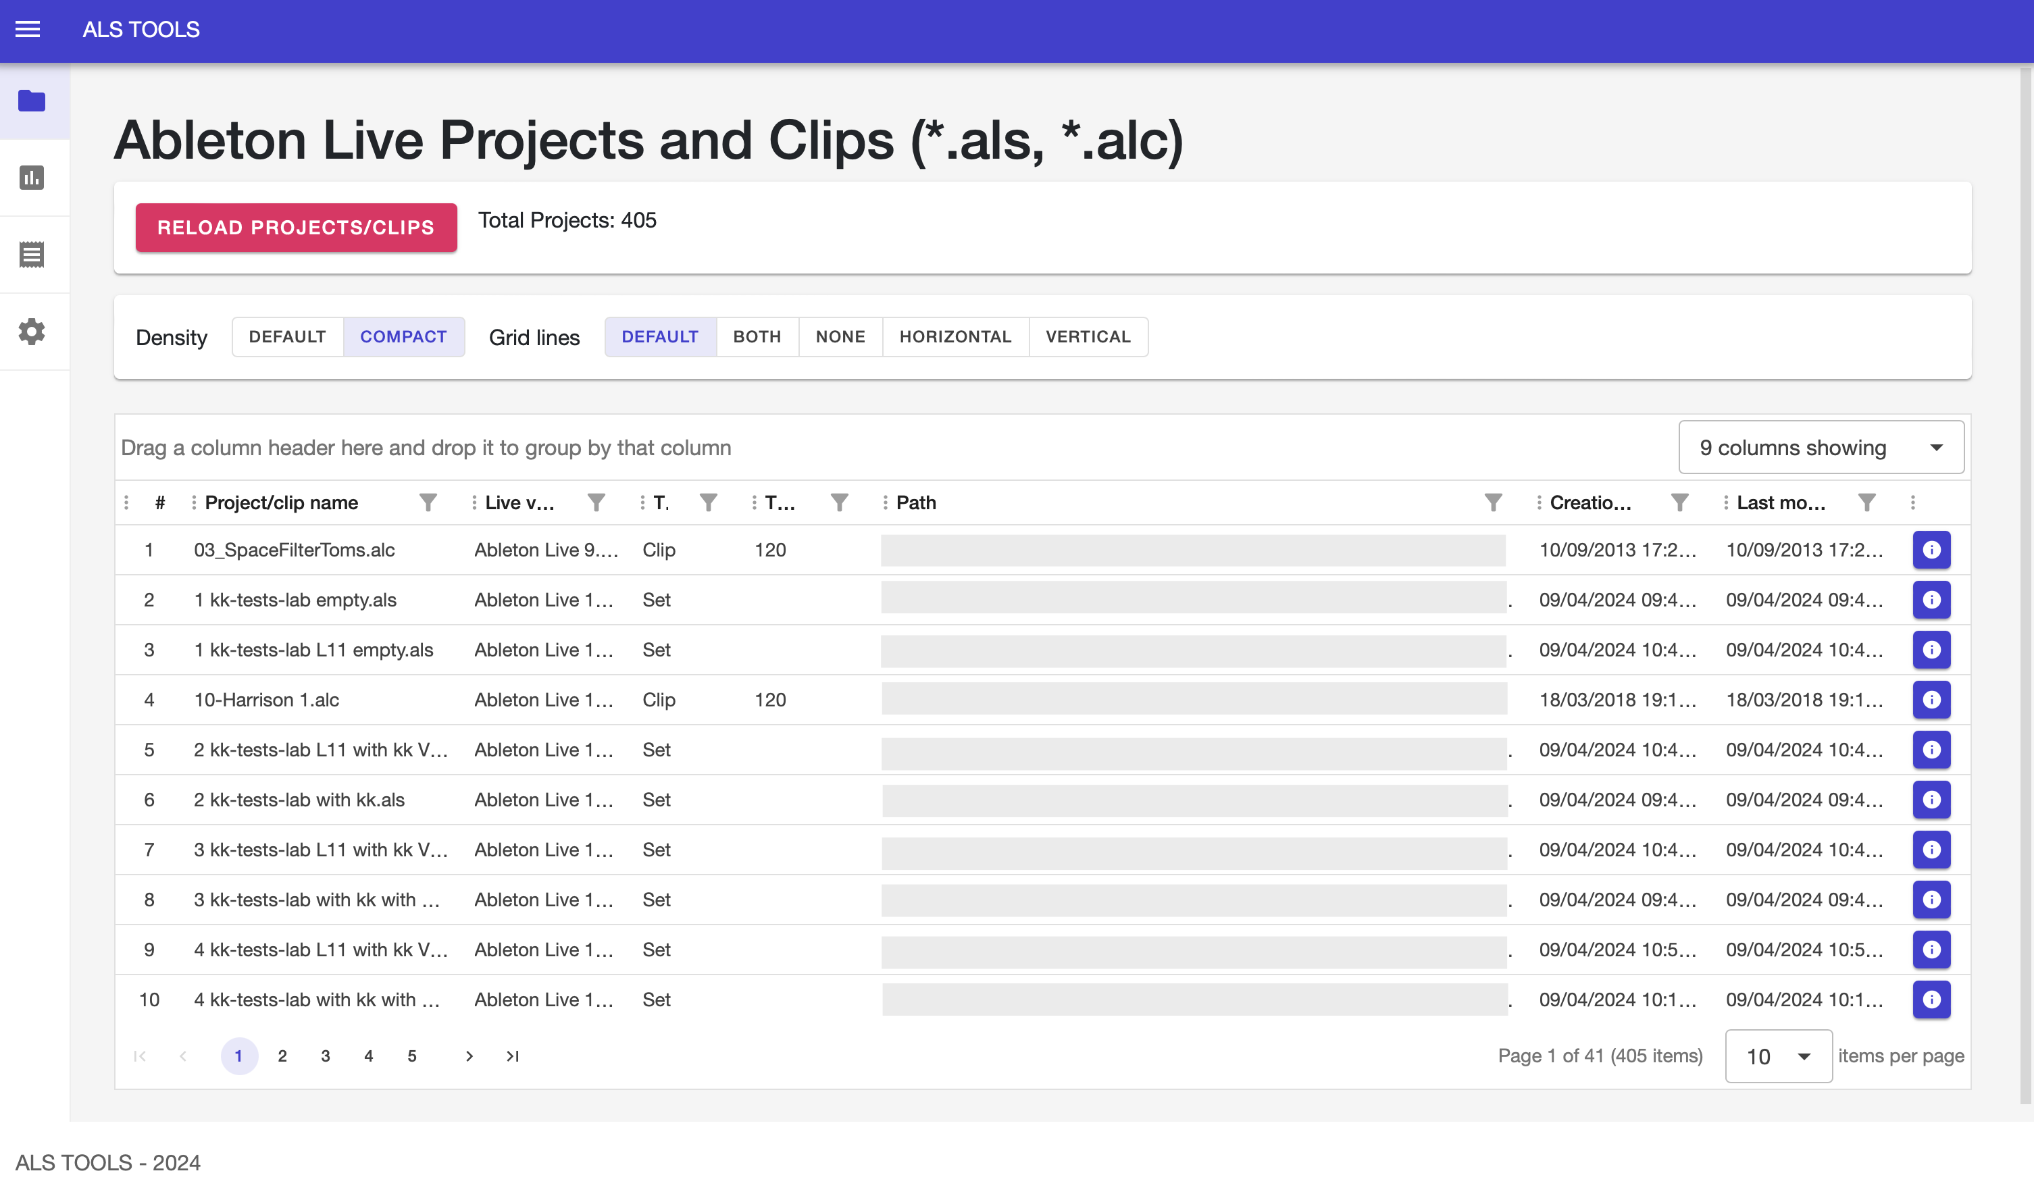
Task: Select cell 10-Harrison 1.alc
Action: click(x=266, y=700)
